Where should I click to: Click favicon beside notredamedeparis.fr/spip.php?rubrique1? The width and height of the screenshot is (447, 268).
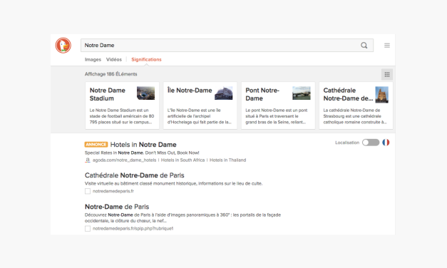coord(88,229)
